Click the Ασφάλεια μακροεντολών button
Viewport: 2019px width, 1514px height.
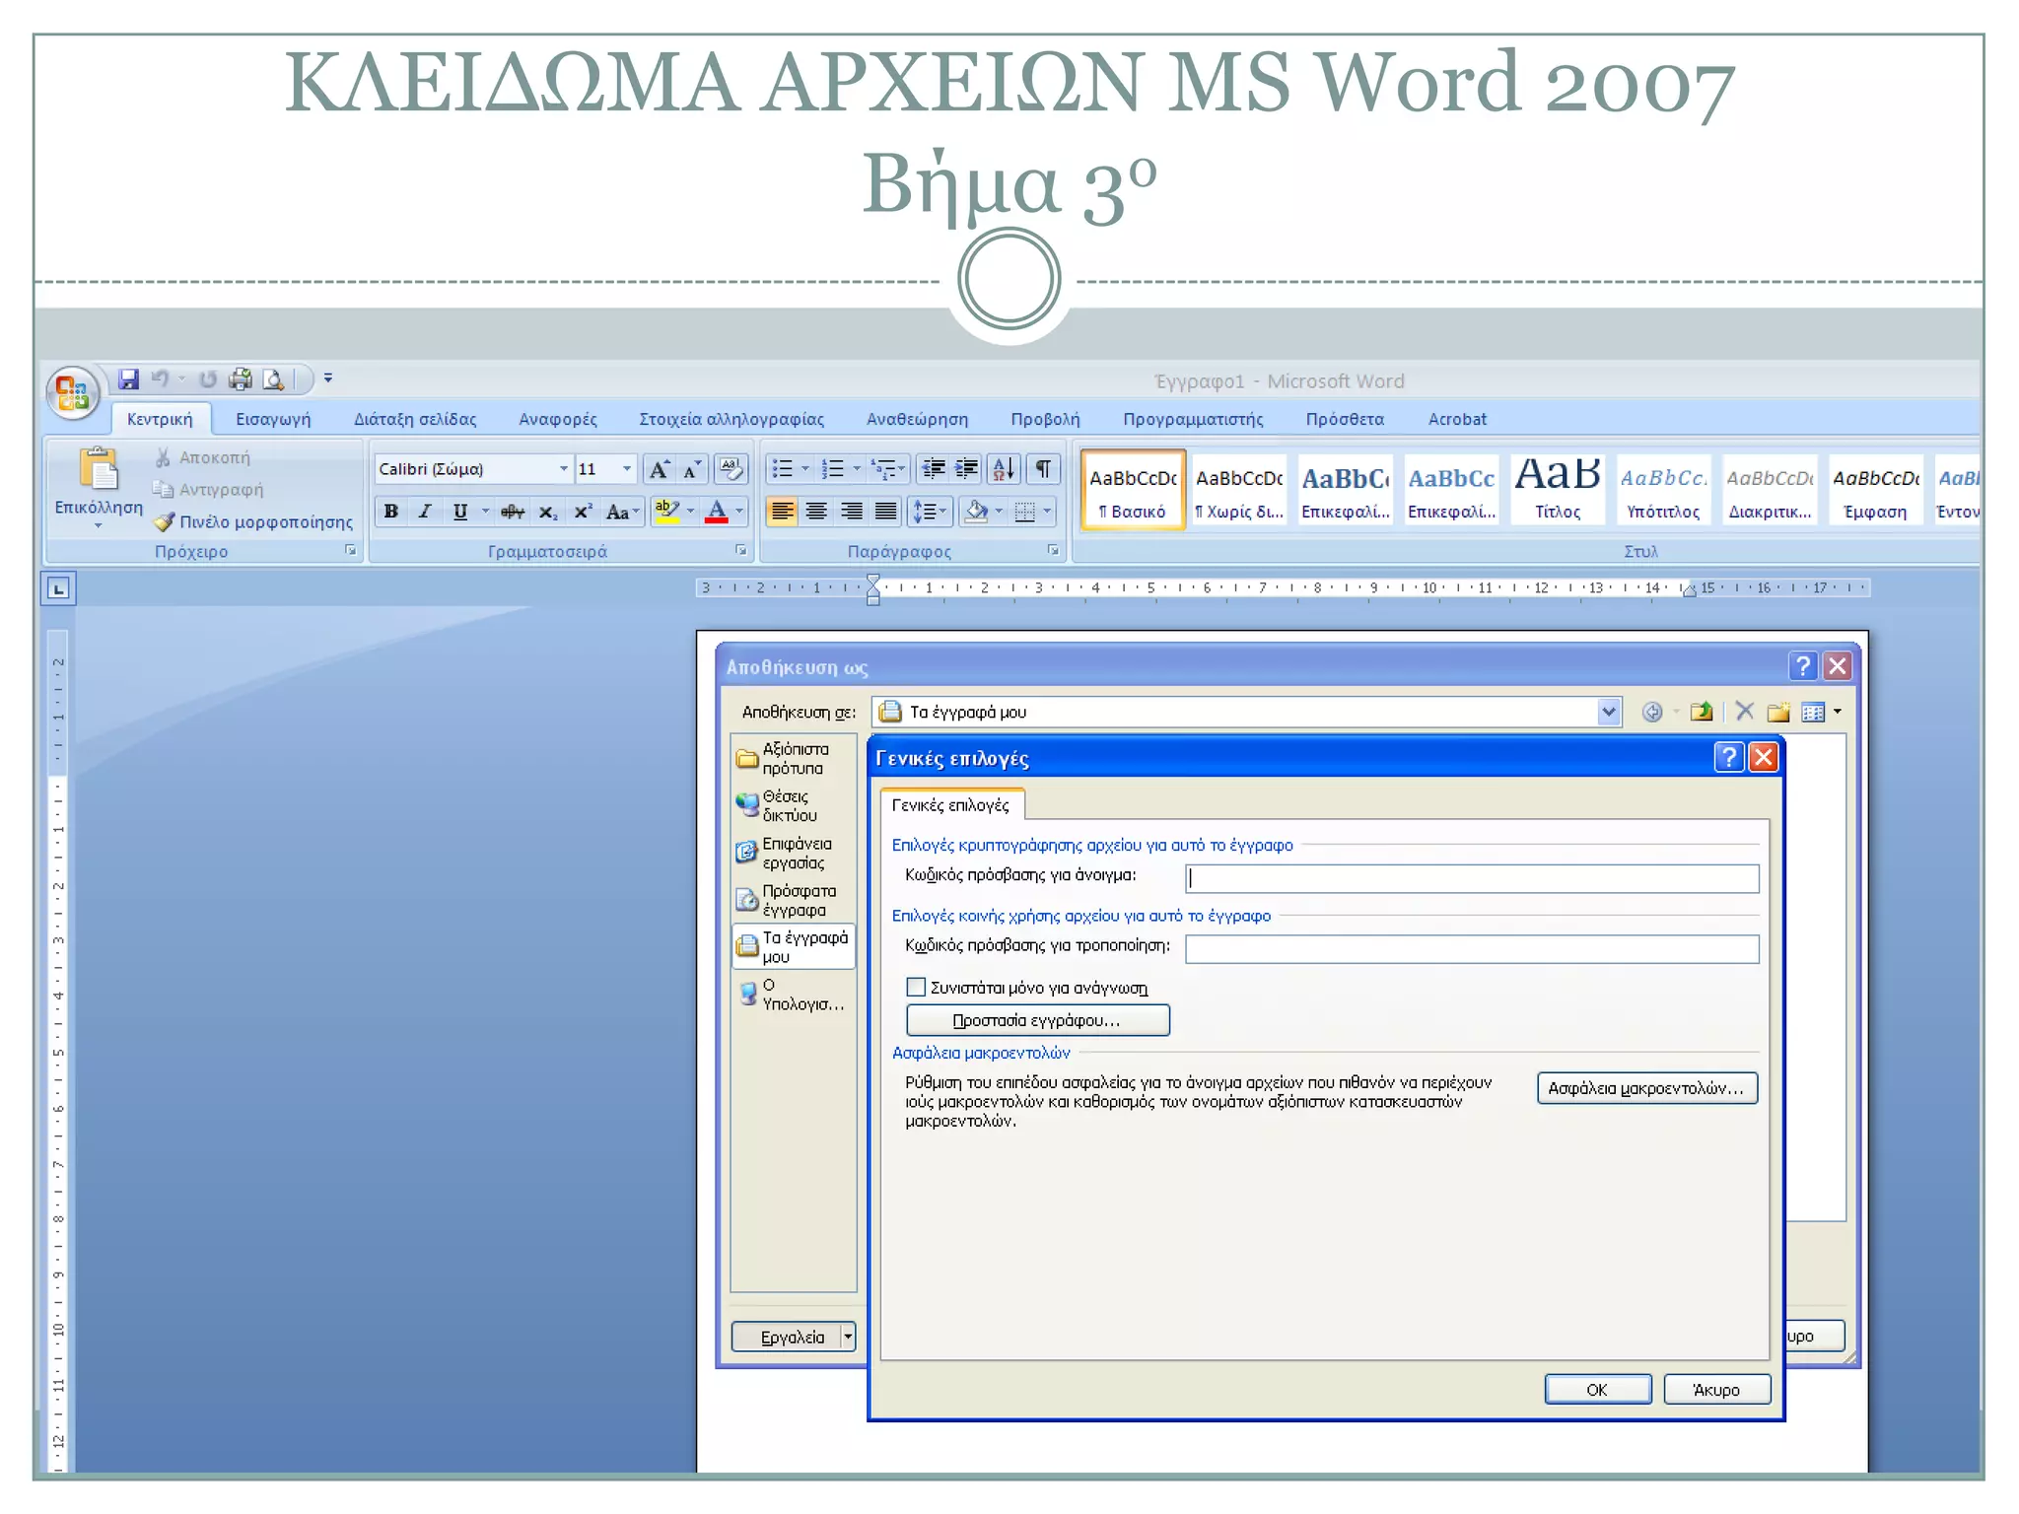(x=1646, y=1088)
